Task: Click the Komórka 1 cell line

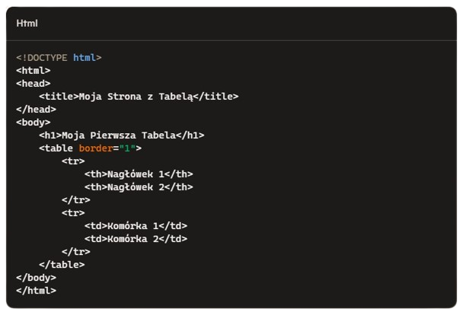Action: (136, 226)
